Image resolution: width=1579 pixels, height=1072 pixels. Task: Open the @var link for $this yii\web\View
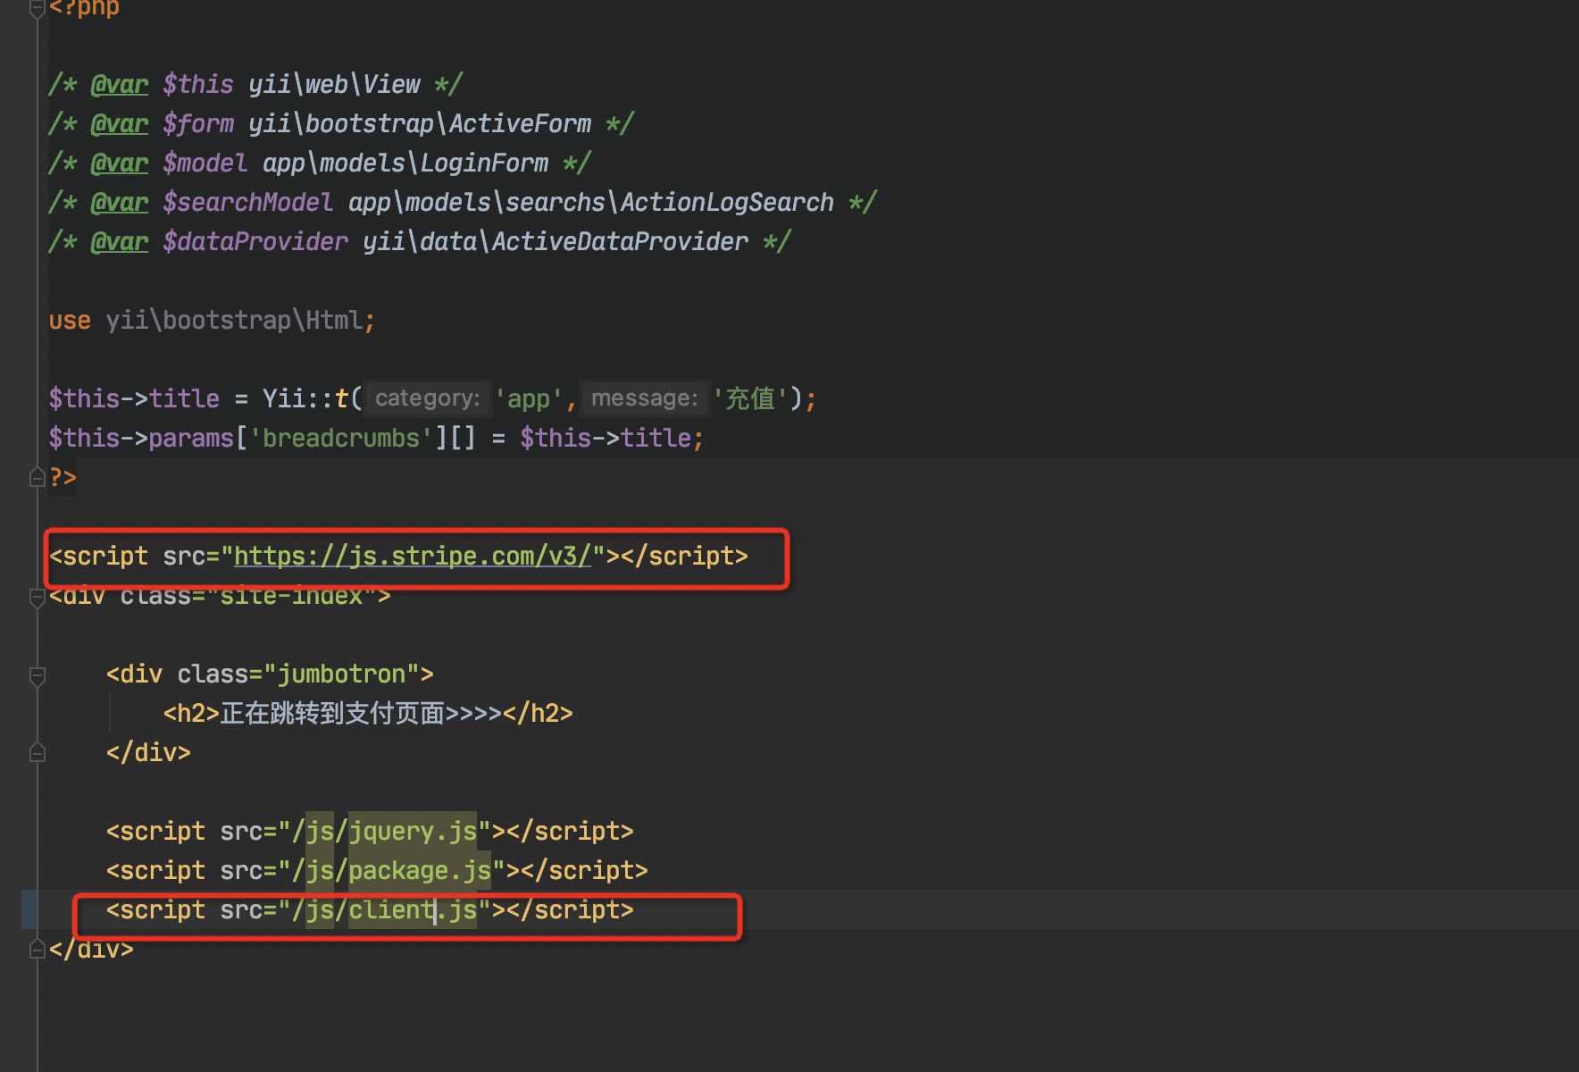pyautogui.click(x=119, y=83)
